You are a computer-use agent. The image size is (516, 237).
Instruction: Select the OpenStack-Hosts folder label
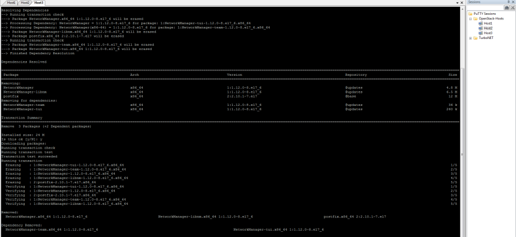pos(491,19)
